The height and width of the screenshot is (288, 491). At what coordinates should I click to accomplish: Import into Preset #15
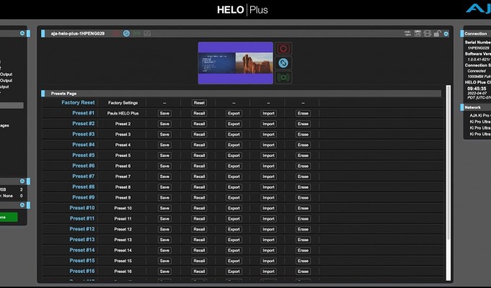point(268,261)
